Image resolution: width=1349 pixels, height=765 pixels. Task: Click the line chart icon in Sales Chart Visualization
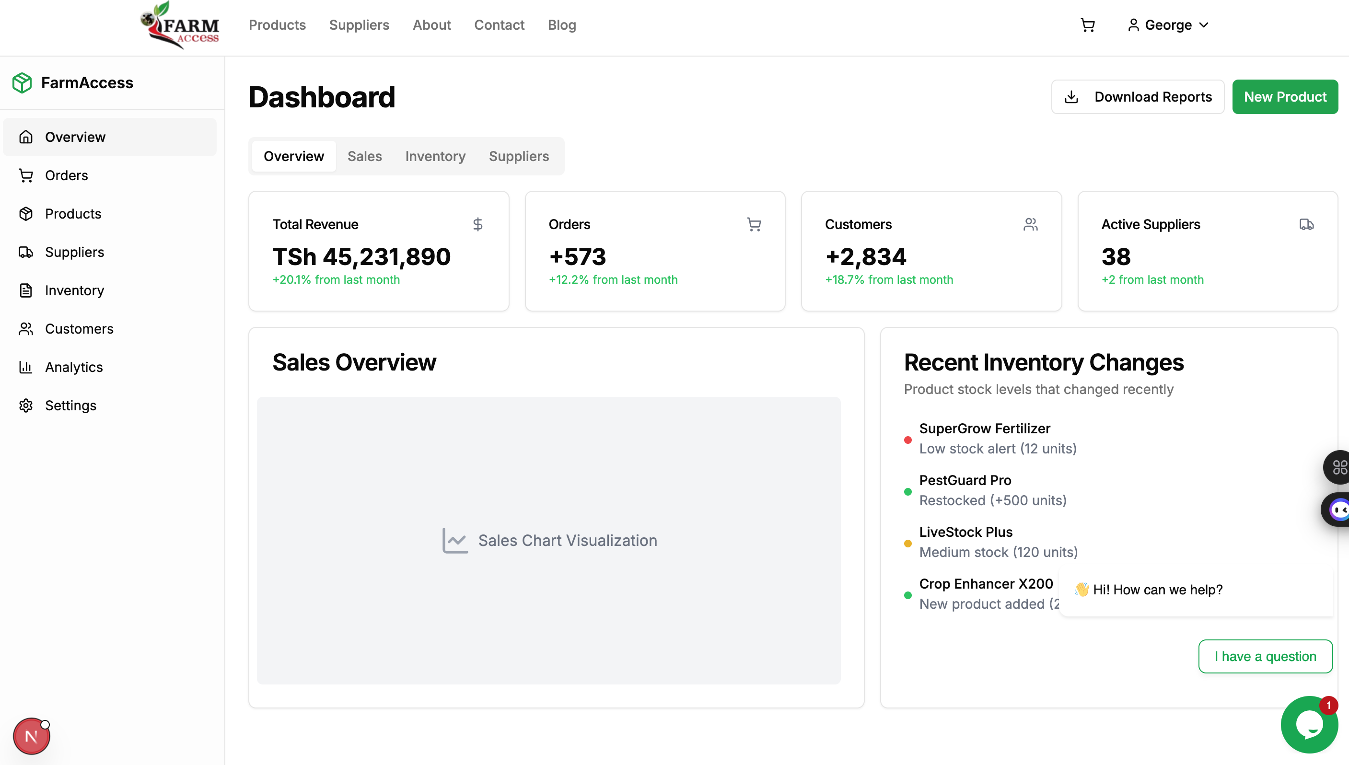click(x=455, y=540)
